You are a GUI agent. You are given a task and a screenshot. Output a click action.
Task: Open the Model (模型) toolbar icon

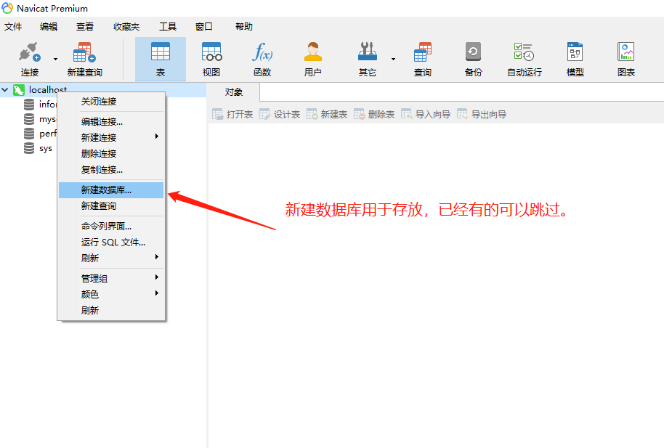coord(575,53)
